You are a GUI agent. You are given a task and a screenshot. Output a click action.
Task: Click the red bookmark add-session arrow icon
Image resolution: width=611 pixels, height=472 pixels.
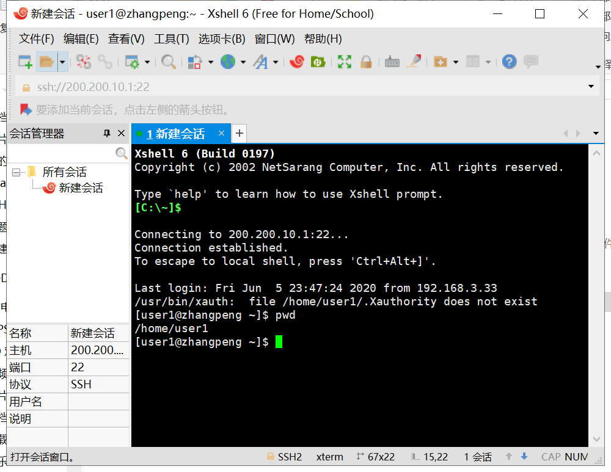click(x=26, y=109)
